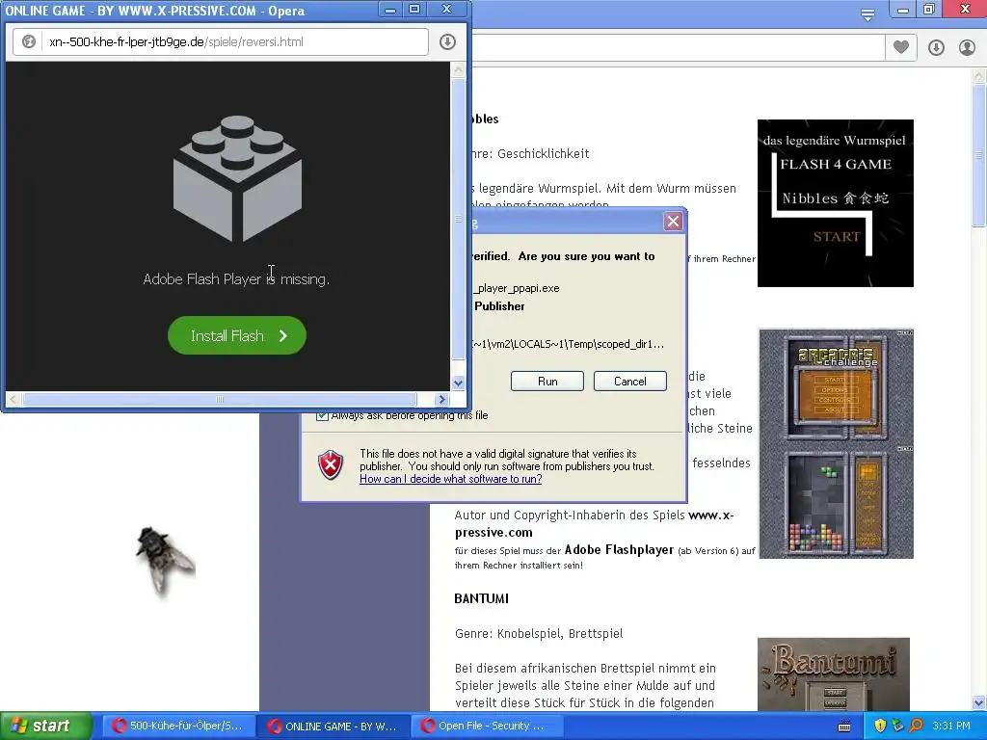Click the 'BANTUMI' heading text

click(x=481, y=598)
